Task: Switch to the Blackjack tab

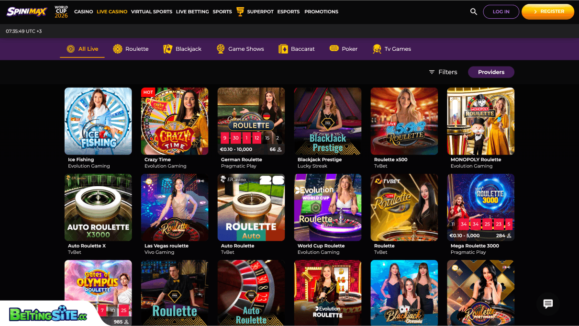Action: click(182, 49)
